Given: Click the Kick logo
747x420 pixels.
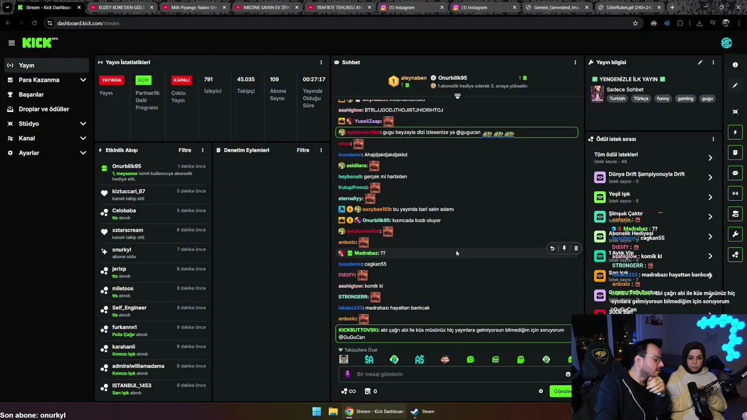Looking at the screenshot, I should (40, 43).
